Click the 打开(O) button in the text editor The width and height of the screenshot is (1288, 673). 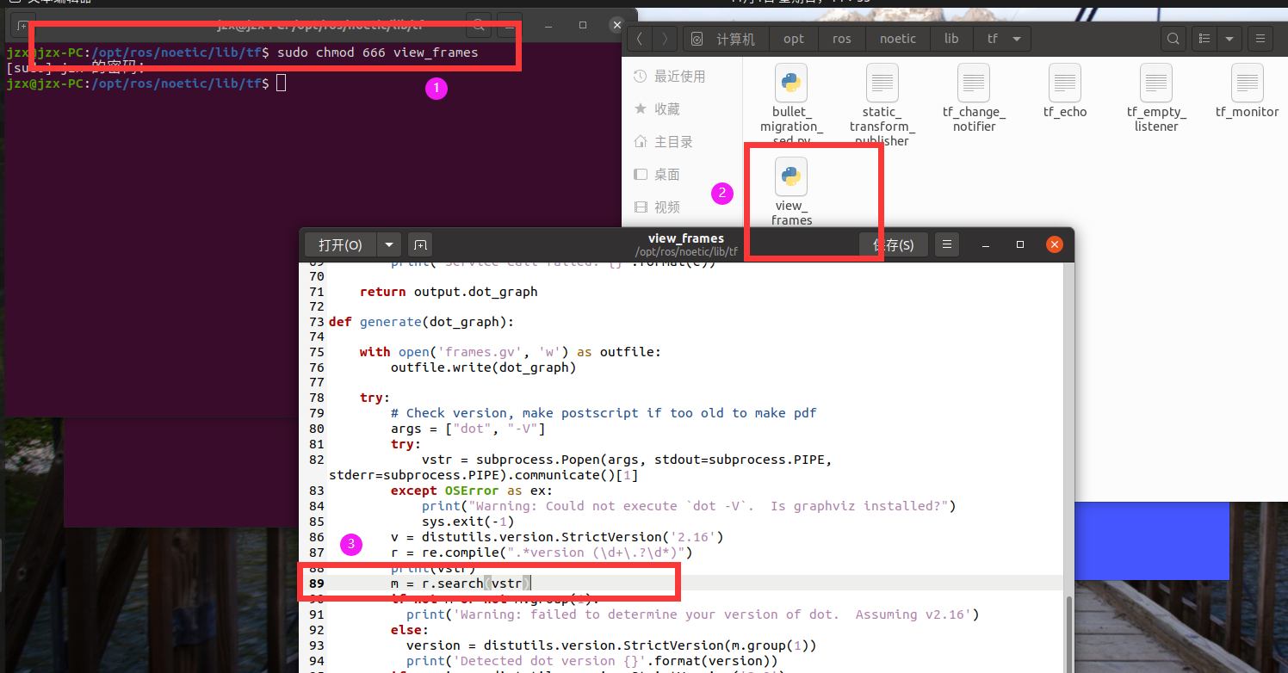tap(341, 244)
